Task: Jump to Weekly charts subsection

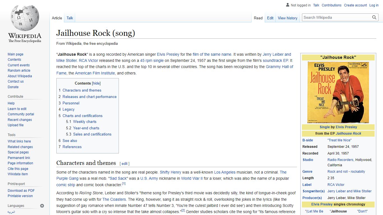Action: click(85, 122)
